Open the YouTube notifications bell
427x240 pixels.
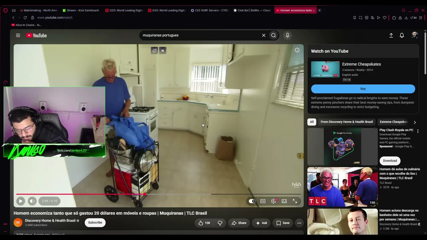coord(402,35)
